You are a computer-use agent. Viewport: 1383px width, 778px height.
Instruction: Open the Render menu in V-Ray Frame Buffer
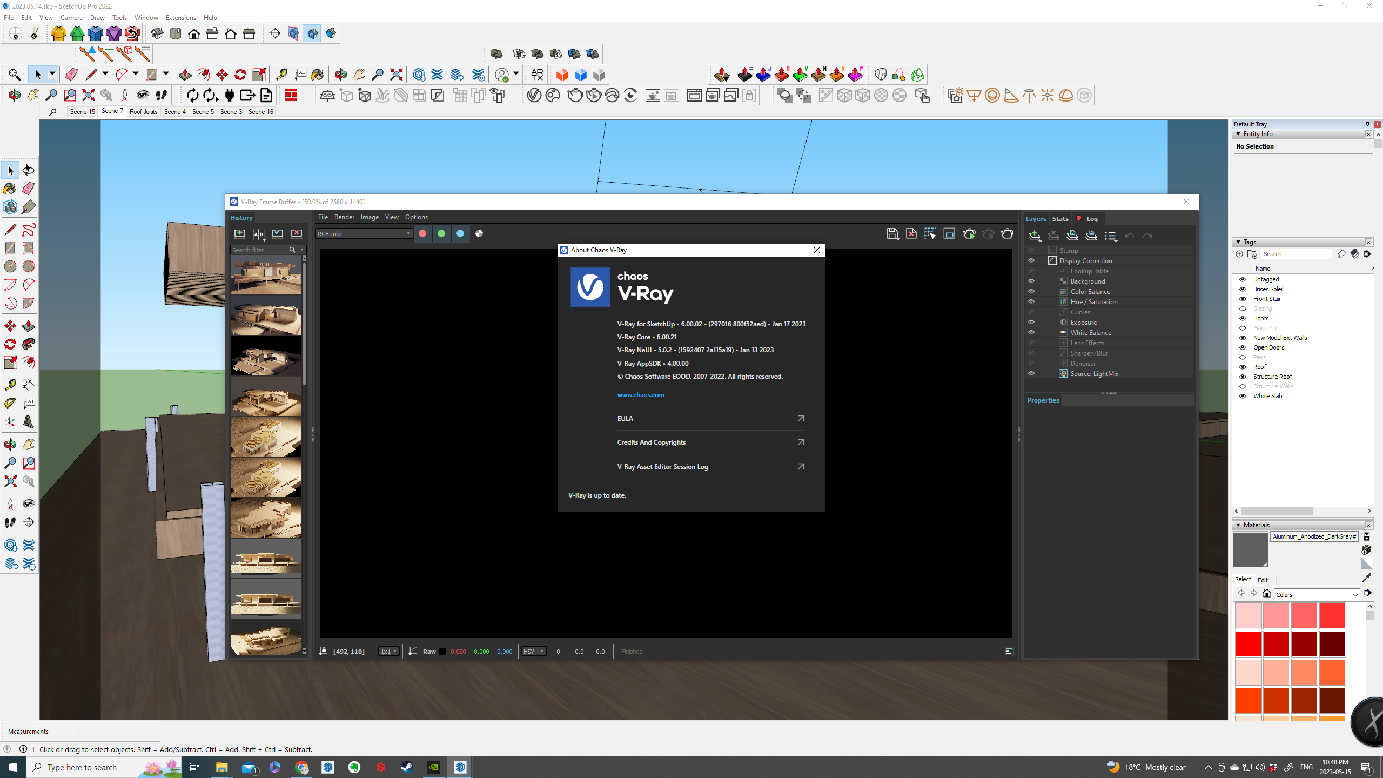pos(344,217)
